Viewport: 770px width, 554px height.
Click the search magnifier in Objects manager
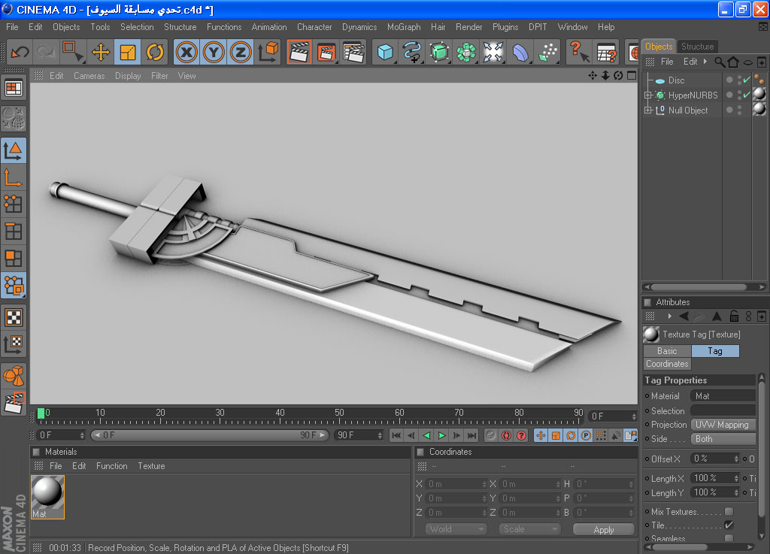coord(720,62)
